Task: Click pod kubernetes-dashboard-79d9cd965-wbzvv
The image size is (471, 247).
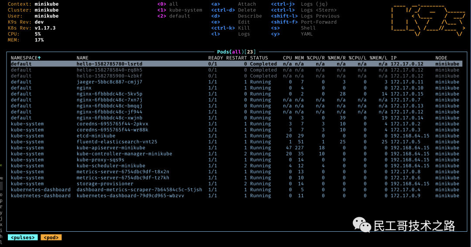Action: 236,196
